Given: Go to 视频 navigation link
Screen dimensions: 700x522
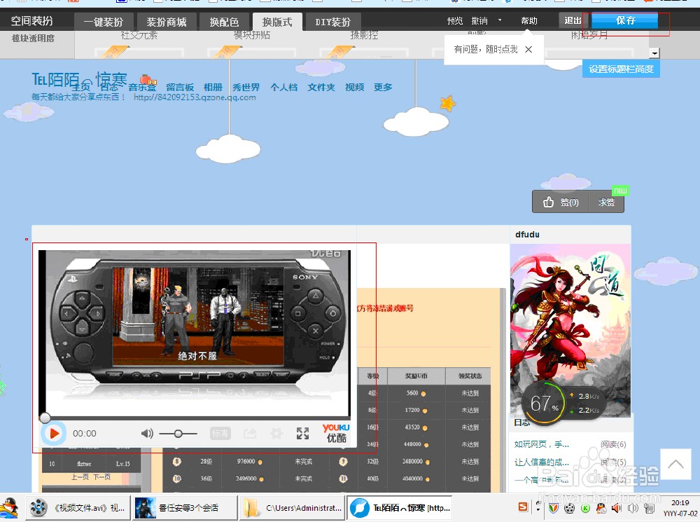Looking at the screenshot, I should (x=354, y=87).
